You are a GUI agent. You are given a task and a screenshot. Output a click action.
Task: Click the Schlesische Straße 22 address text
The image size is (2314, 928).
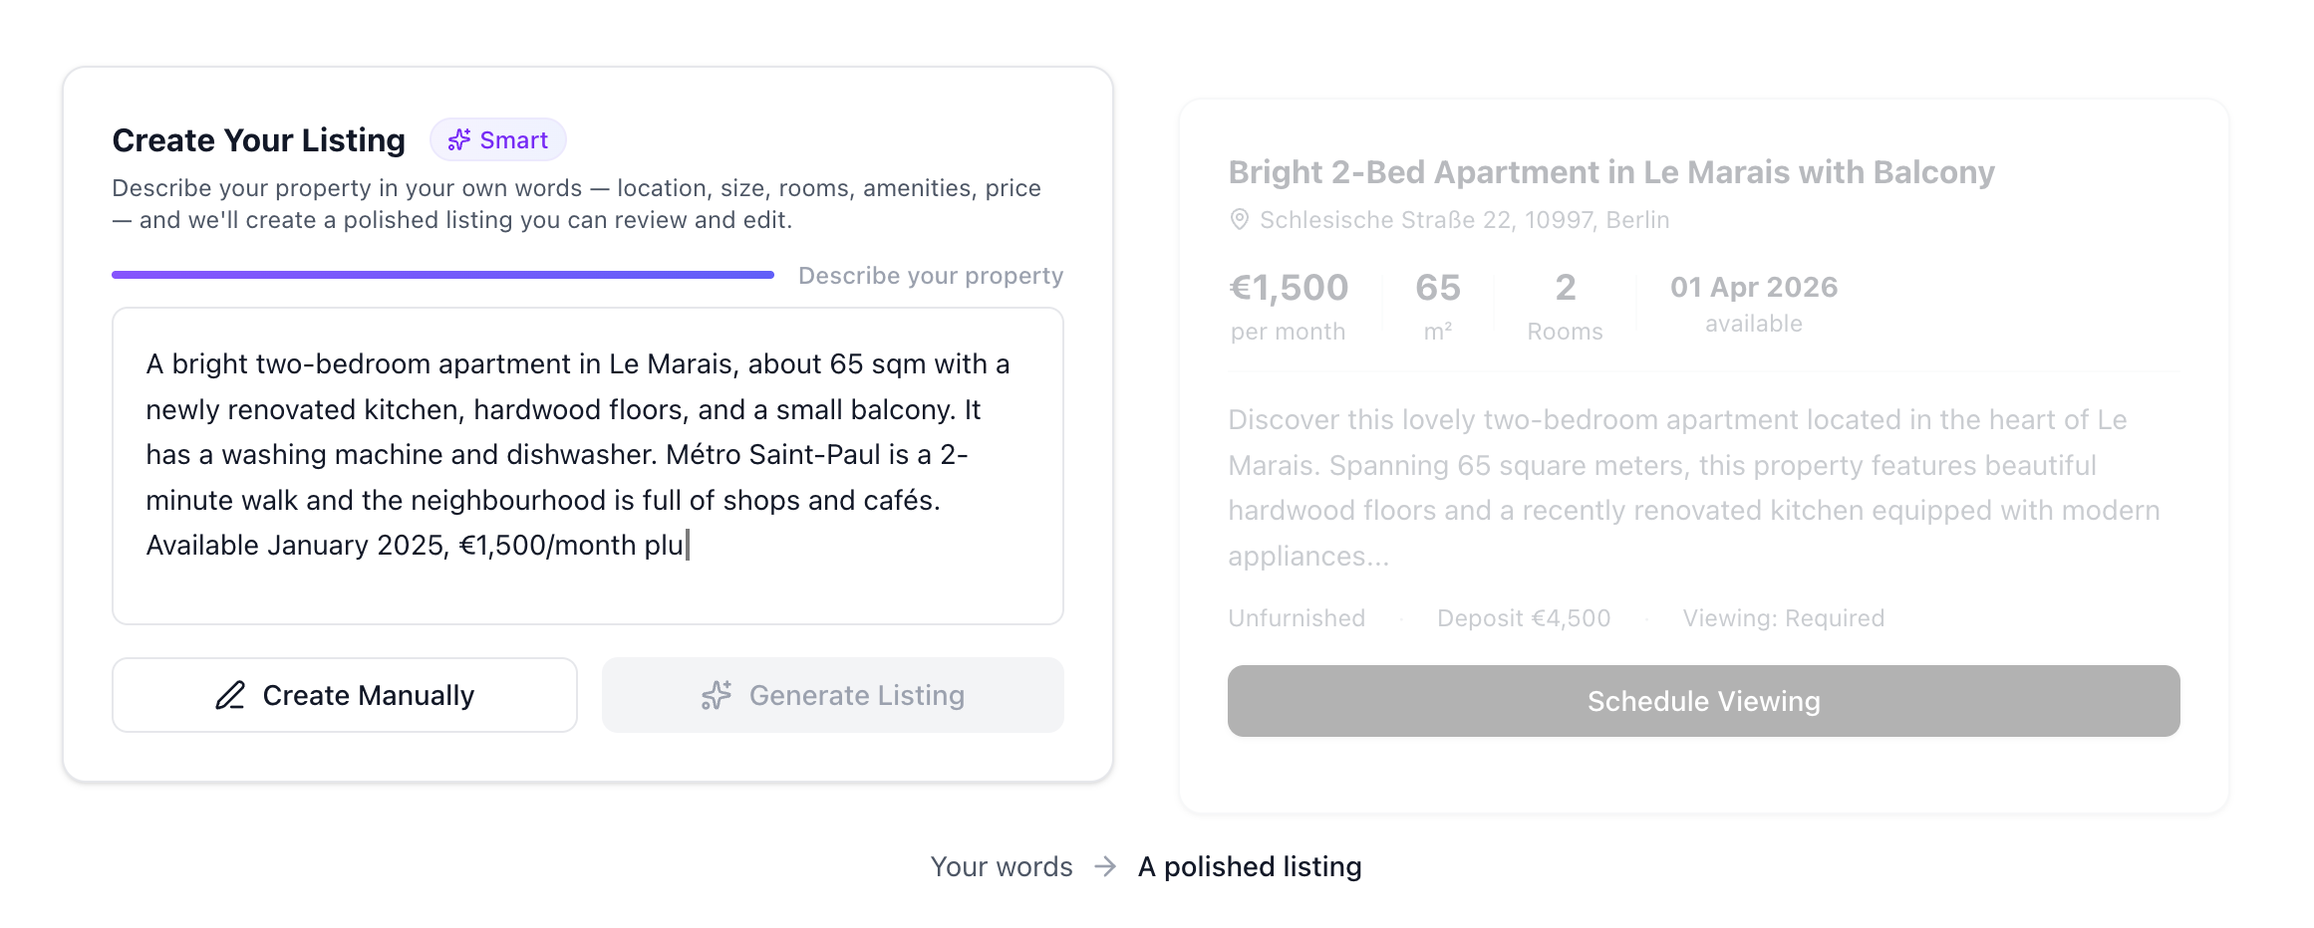click(x=1464, y=220)
